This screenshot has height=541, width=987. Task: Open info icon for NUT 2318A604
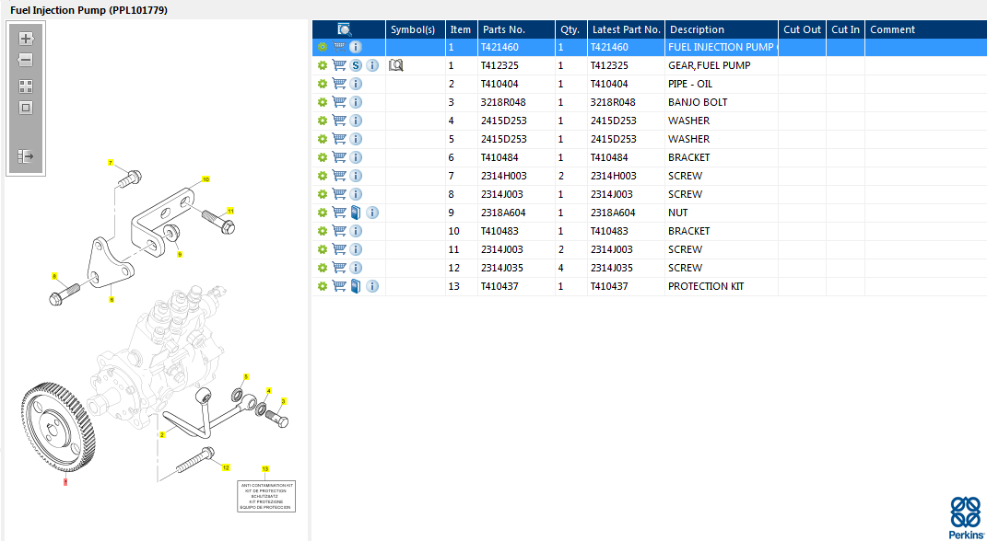click(x=372, y=213)
